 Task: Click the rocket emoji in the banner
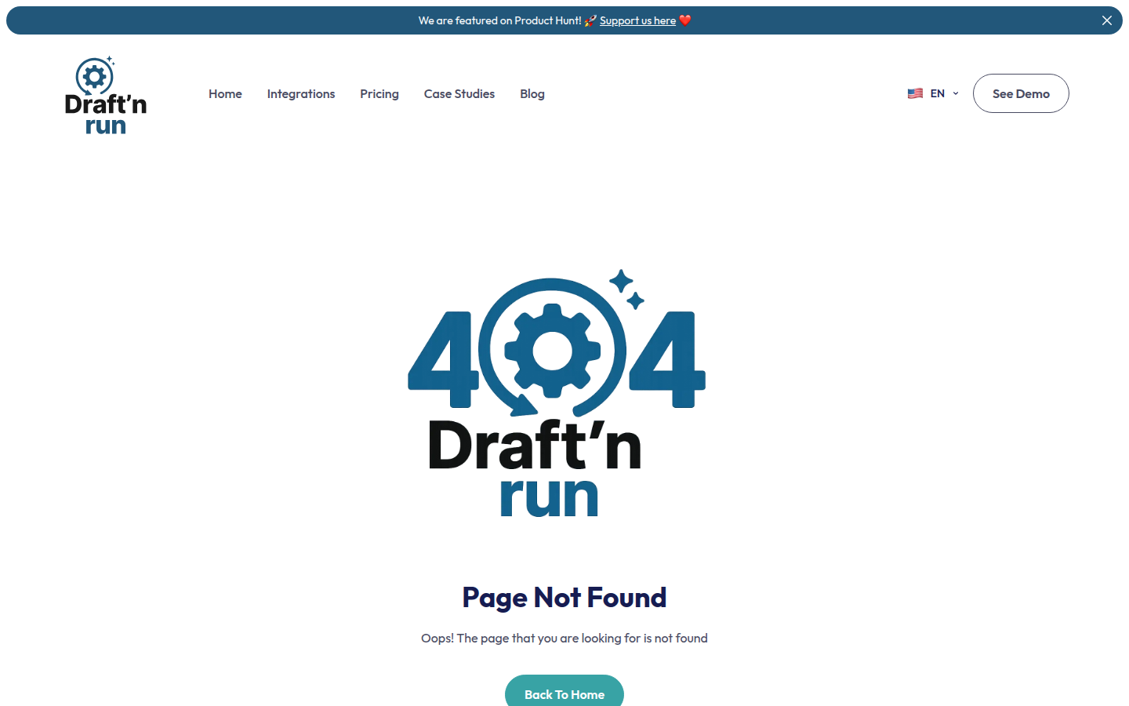[590, 21]
